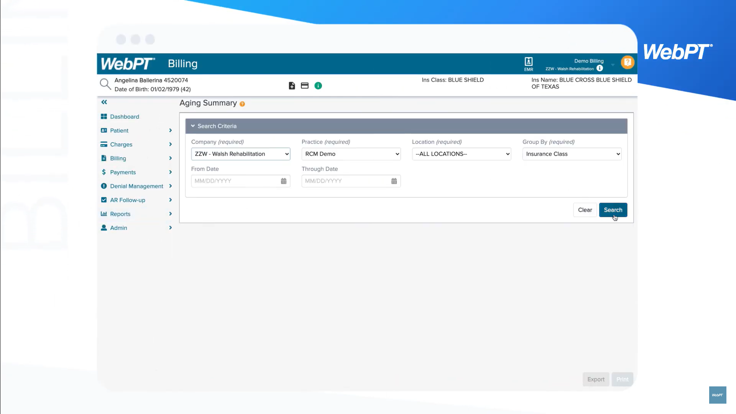Image resolution: width=736 pixels, height=414 pixels.
Task: Click the green patient info icon
Action: pyautogui.click(x=318, y=86)
